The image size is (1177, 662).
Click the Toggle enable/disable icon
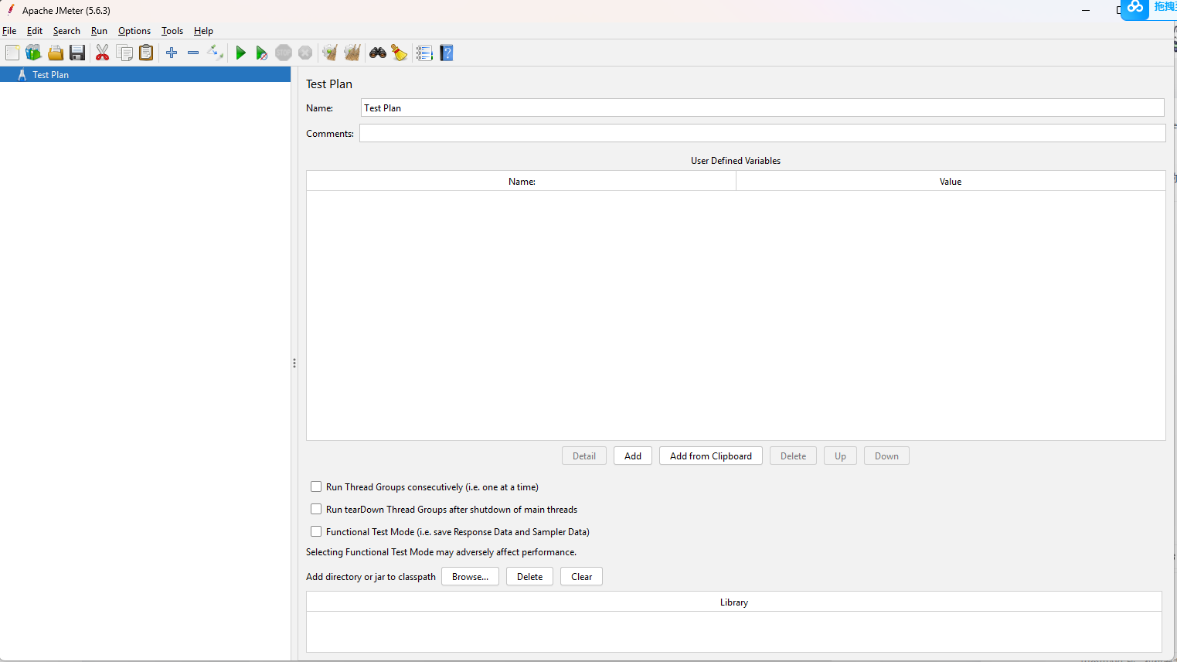(x=216, y=53)
